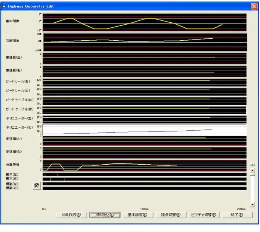Select the 車線数(右) graph panel
The image size is (260, 232).
click(144, 72)
